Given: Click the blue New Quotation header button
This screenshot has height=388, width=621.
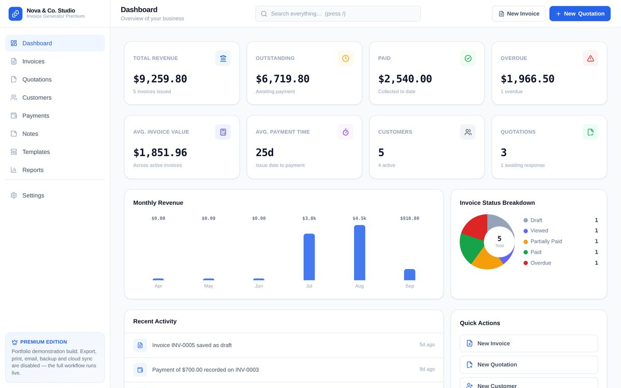Looking at the screenshot, I should tap(580, 14).
